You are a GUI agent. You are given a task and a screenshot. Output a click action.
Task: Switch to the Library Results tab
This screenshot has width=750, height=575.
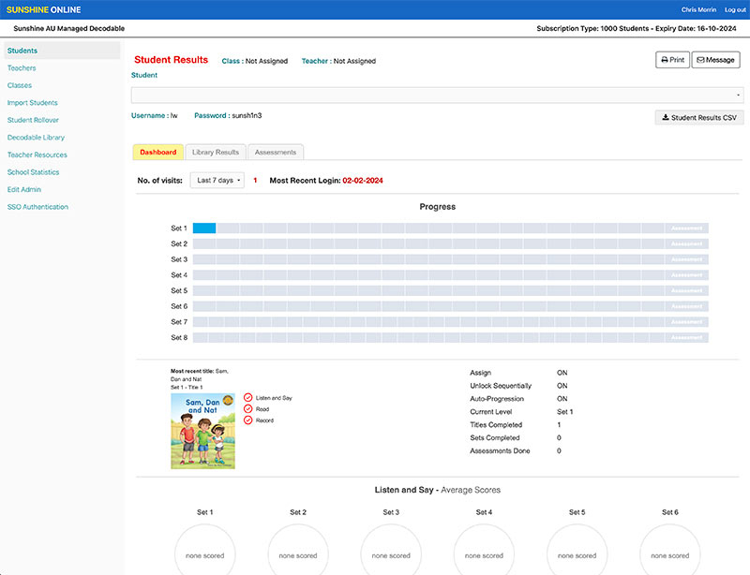click(x=215, y=152)
